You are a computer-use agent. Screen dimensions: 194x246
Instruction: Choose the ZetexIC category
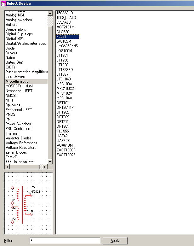[x=12, y=157]
